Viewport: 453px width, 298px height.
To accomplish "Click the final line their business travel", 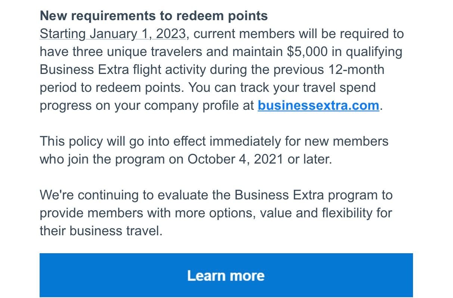I will point(101,231).
